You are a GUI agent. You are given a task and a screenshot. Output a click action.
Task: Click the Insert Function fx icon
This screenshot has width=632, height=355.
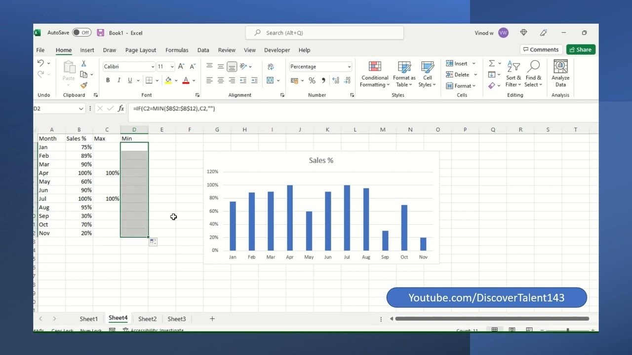[x=121, y=108]
